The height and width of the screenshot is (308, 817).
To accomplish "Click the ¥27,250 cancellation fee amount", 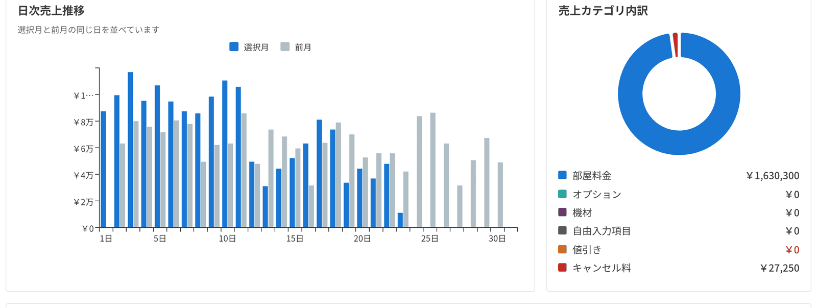I will pyautogui.click(x=780, y=268).
